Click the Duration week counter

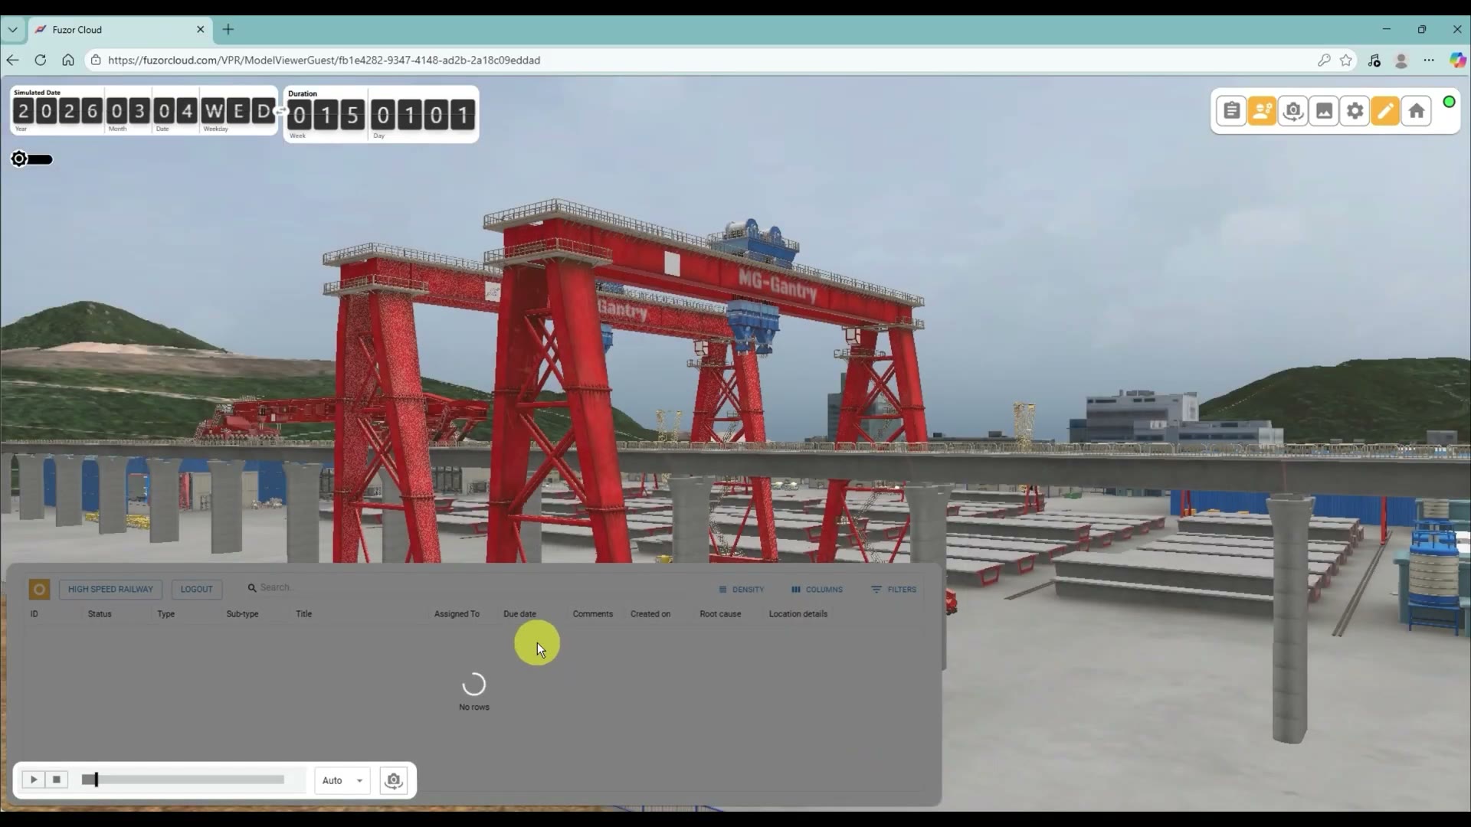(x=326, y=116)
